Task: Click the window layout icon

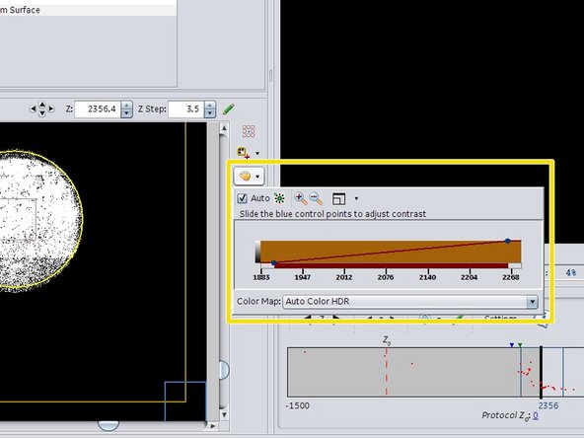Action: pos(338,198)
